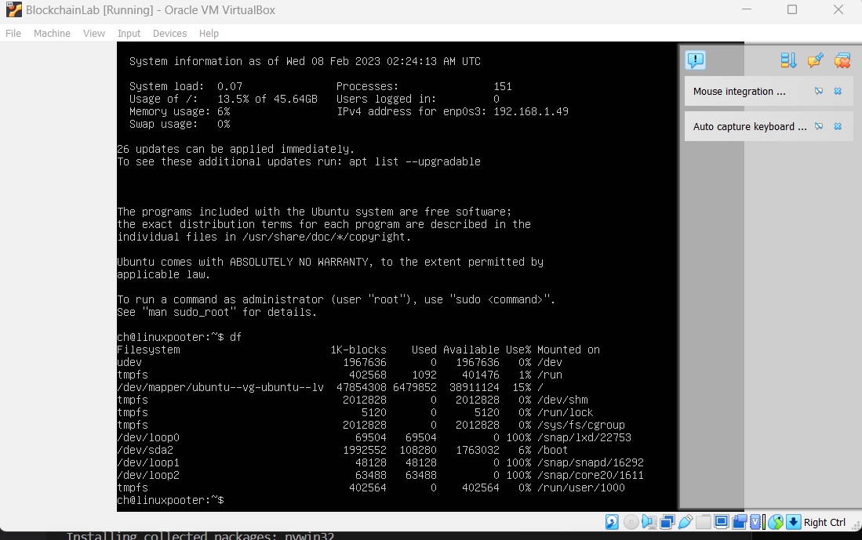Open the Input menu

click(x=129, y=34)
